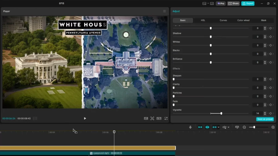Click the Vignette slider handle
The image size is (278, 156).
(221, 113)
